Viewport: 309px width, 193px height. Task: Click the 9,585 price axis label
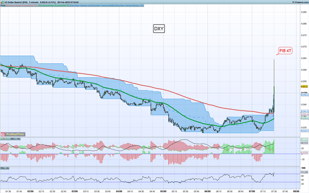(x=304, y=12)
